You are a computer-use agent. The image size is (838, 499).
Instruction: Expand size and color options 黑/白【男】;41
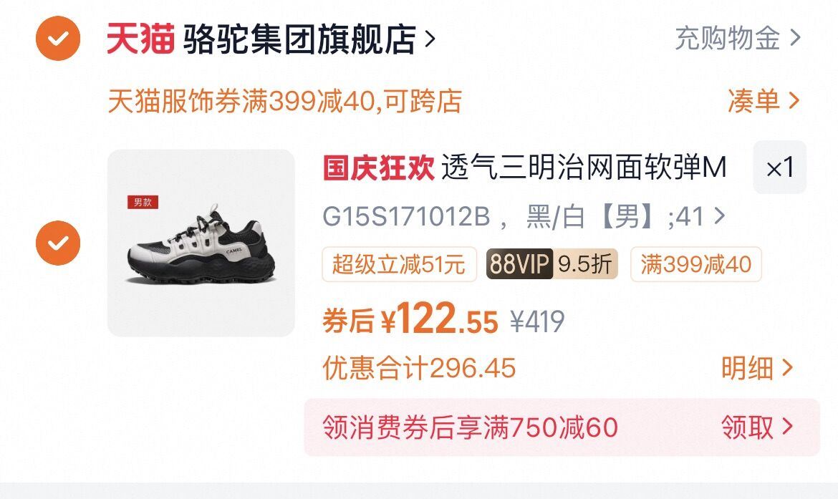click(x=524, y=217)
